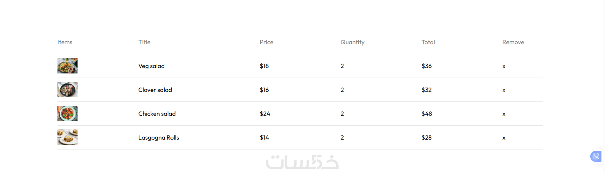
Task: Click the $48 total for Chicken salad
Action: click(427, 114)
